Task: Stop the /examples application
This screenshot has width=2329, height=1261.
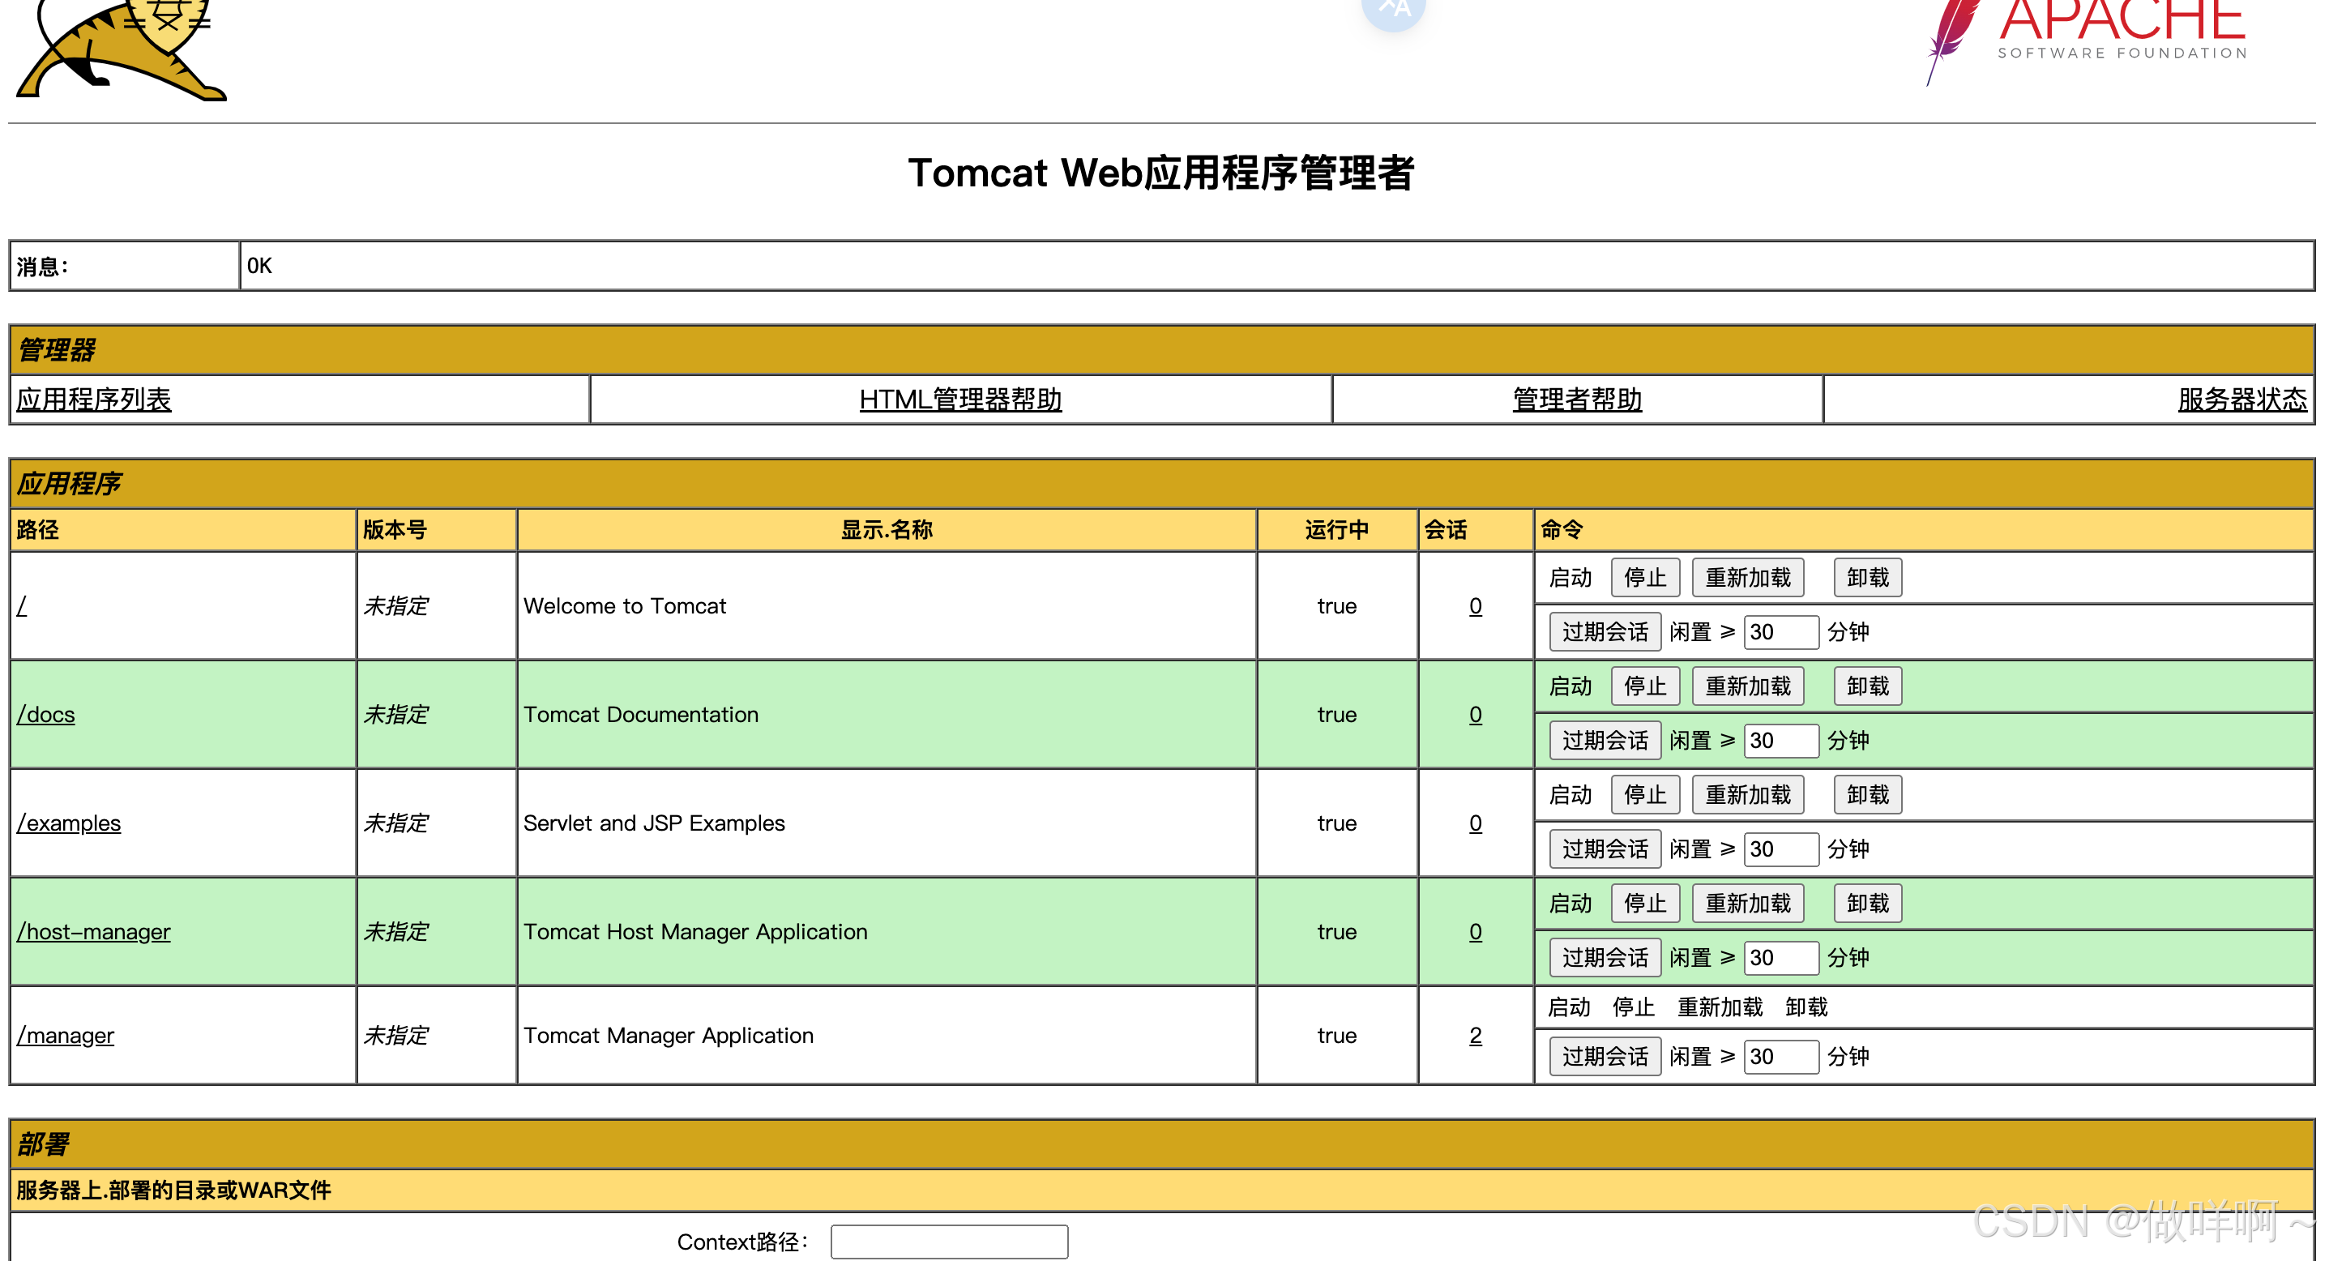Action: pyautogui.click(x=1646, y=794)
